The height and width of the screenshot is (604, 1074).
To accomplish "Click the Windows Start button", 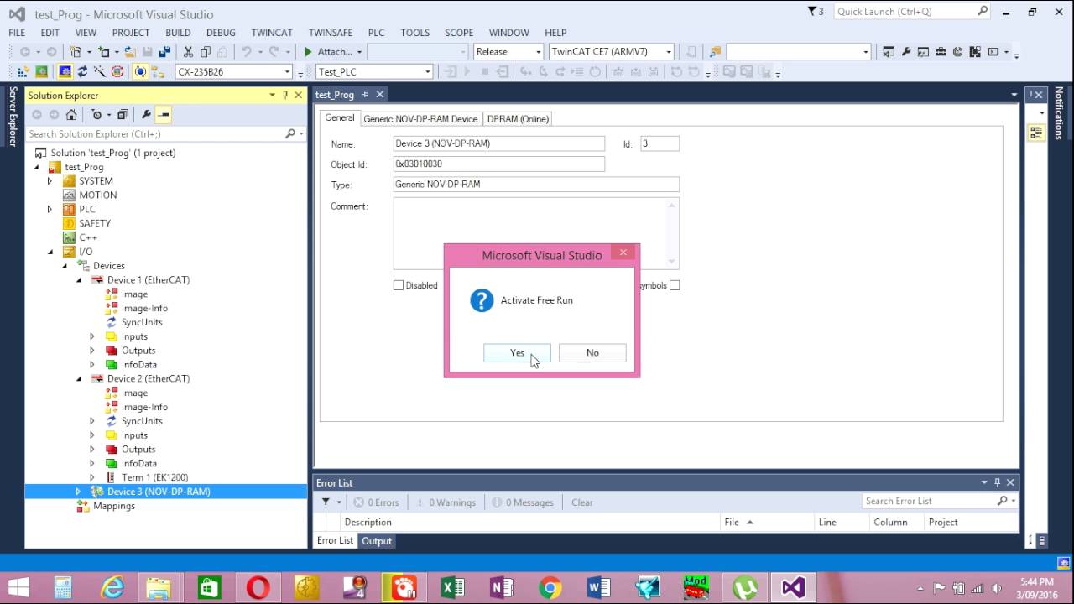I will click(18, 587).
